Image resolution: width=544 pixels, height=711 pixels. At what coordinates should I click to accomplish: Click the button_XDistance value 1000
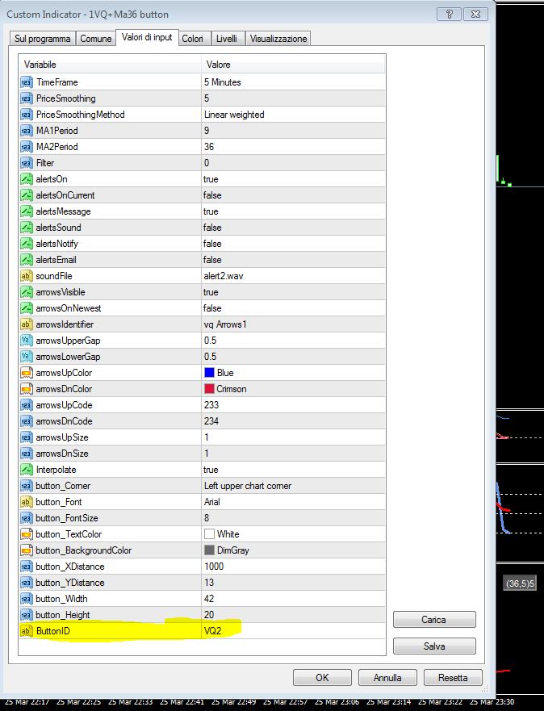[x=214, y=567]
